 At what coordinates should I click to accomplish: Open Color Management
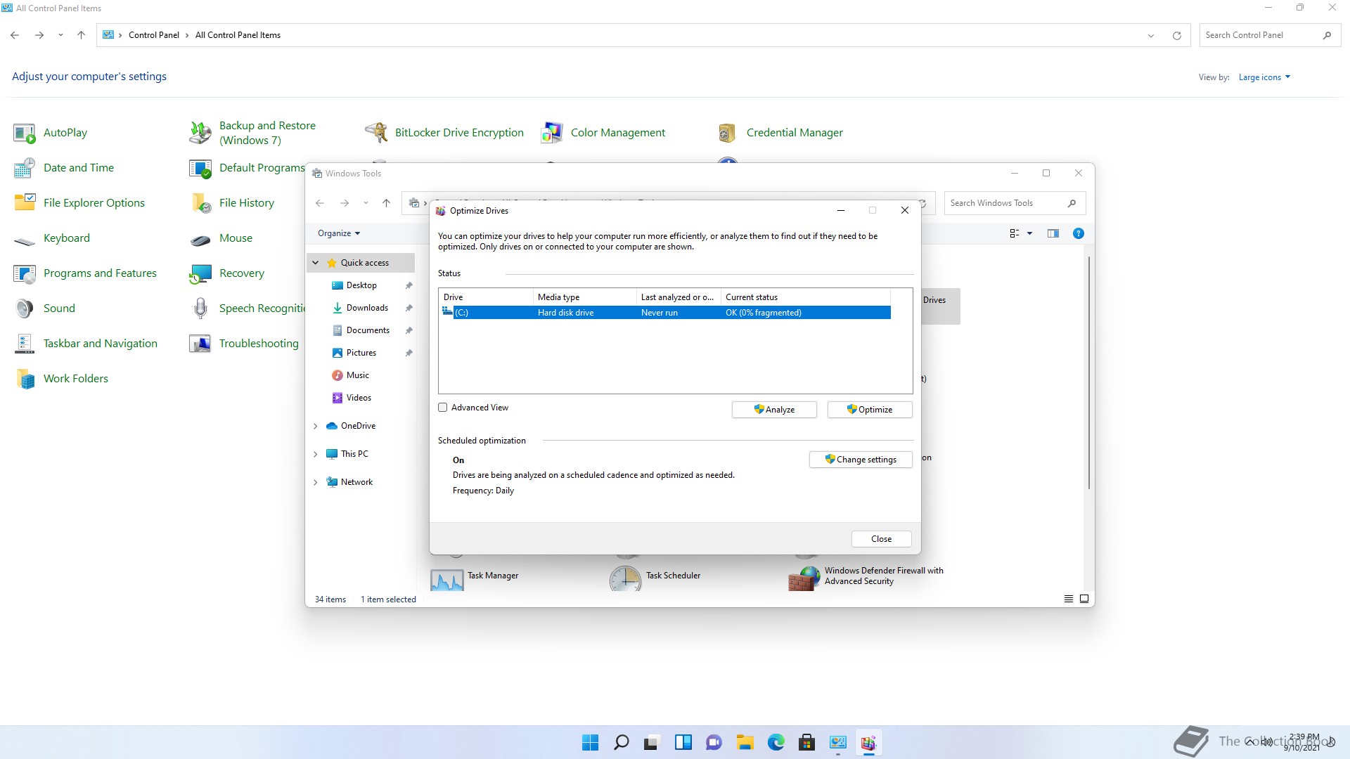[603, 133]
